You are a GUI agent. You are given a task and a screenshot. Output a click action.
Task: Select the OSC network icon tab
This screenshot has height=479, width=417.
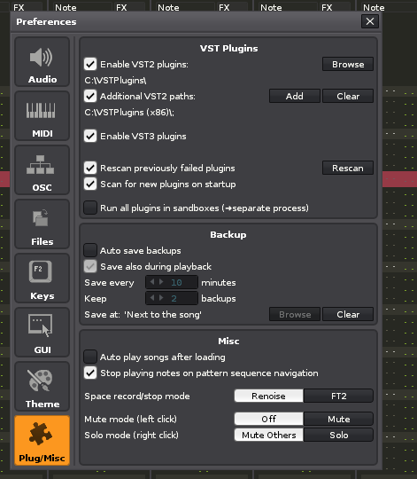pyautogui.click(x=40, y=165)
